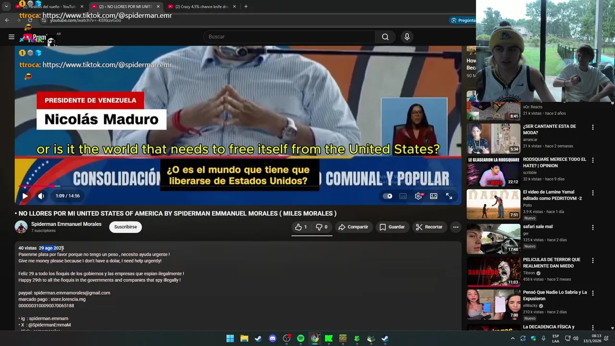Click the 29 ago 2025 date text
Viewport: 615px width, 346px height.
51,248
